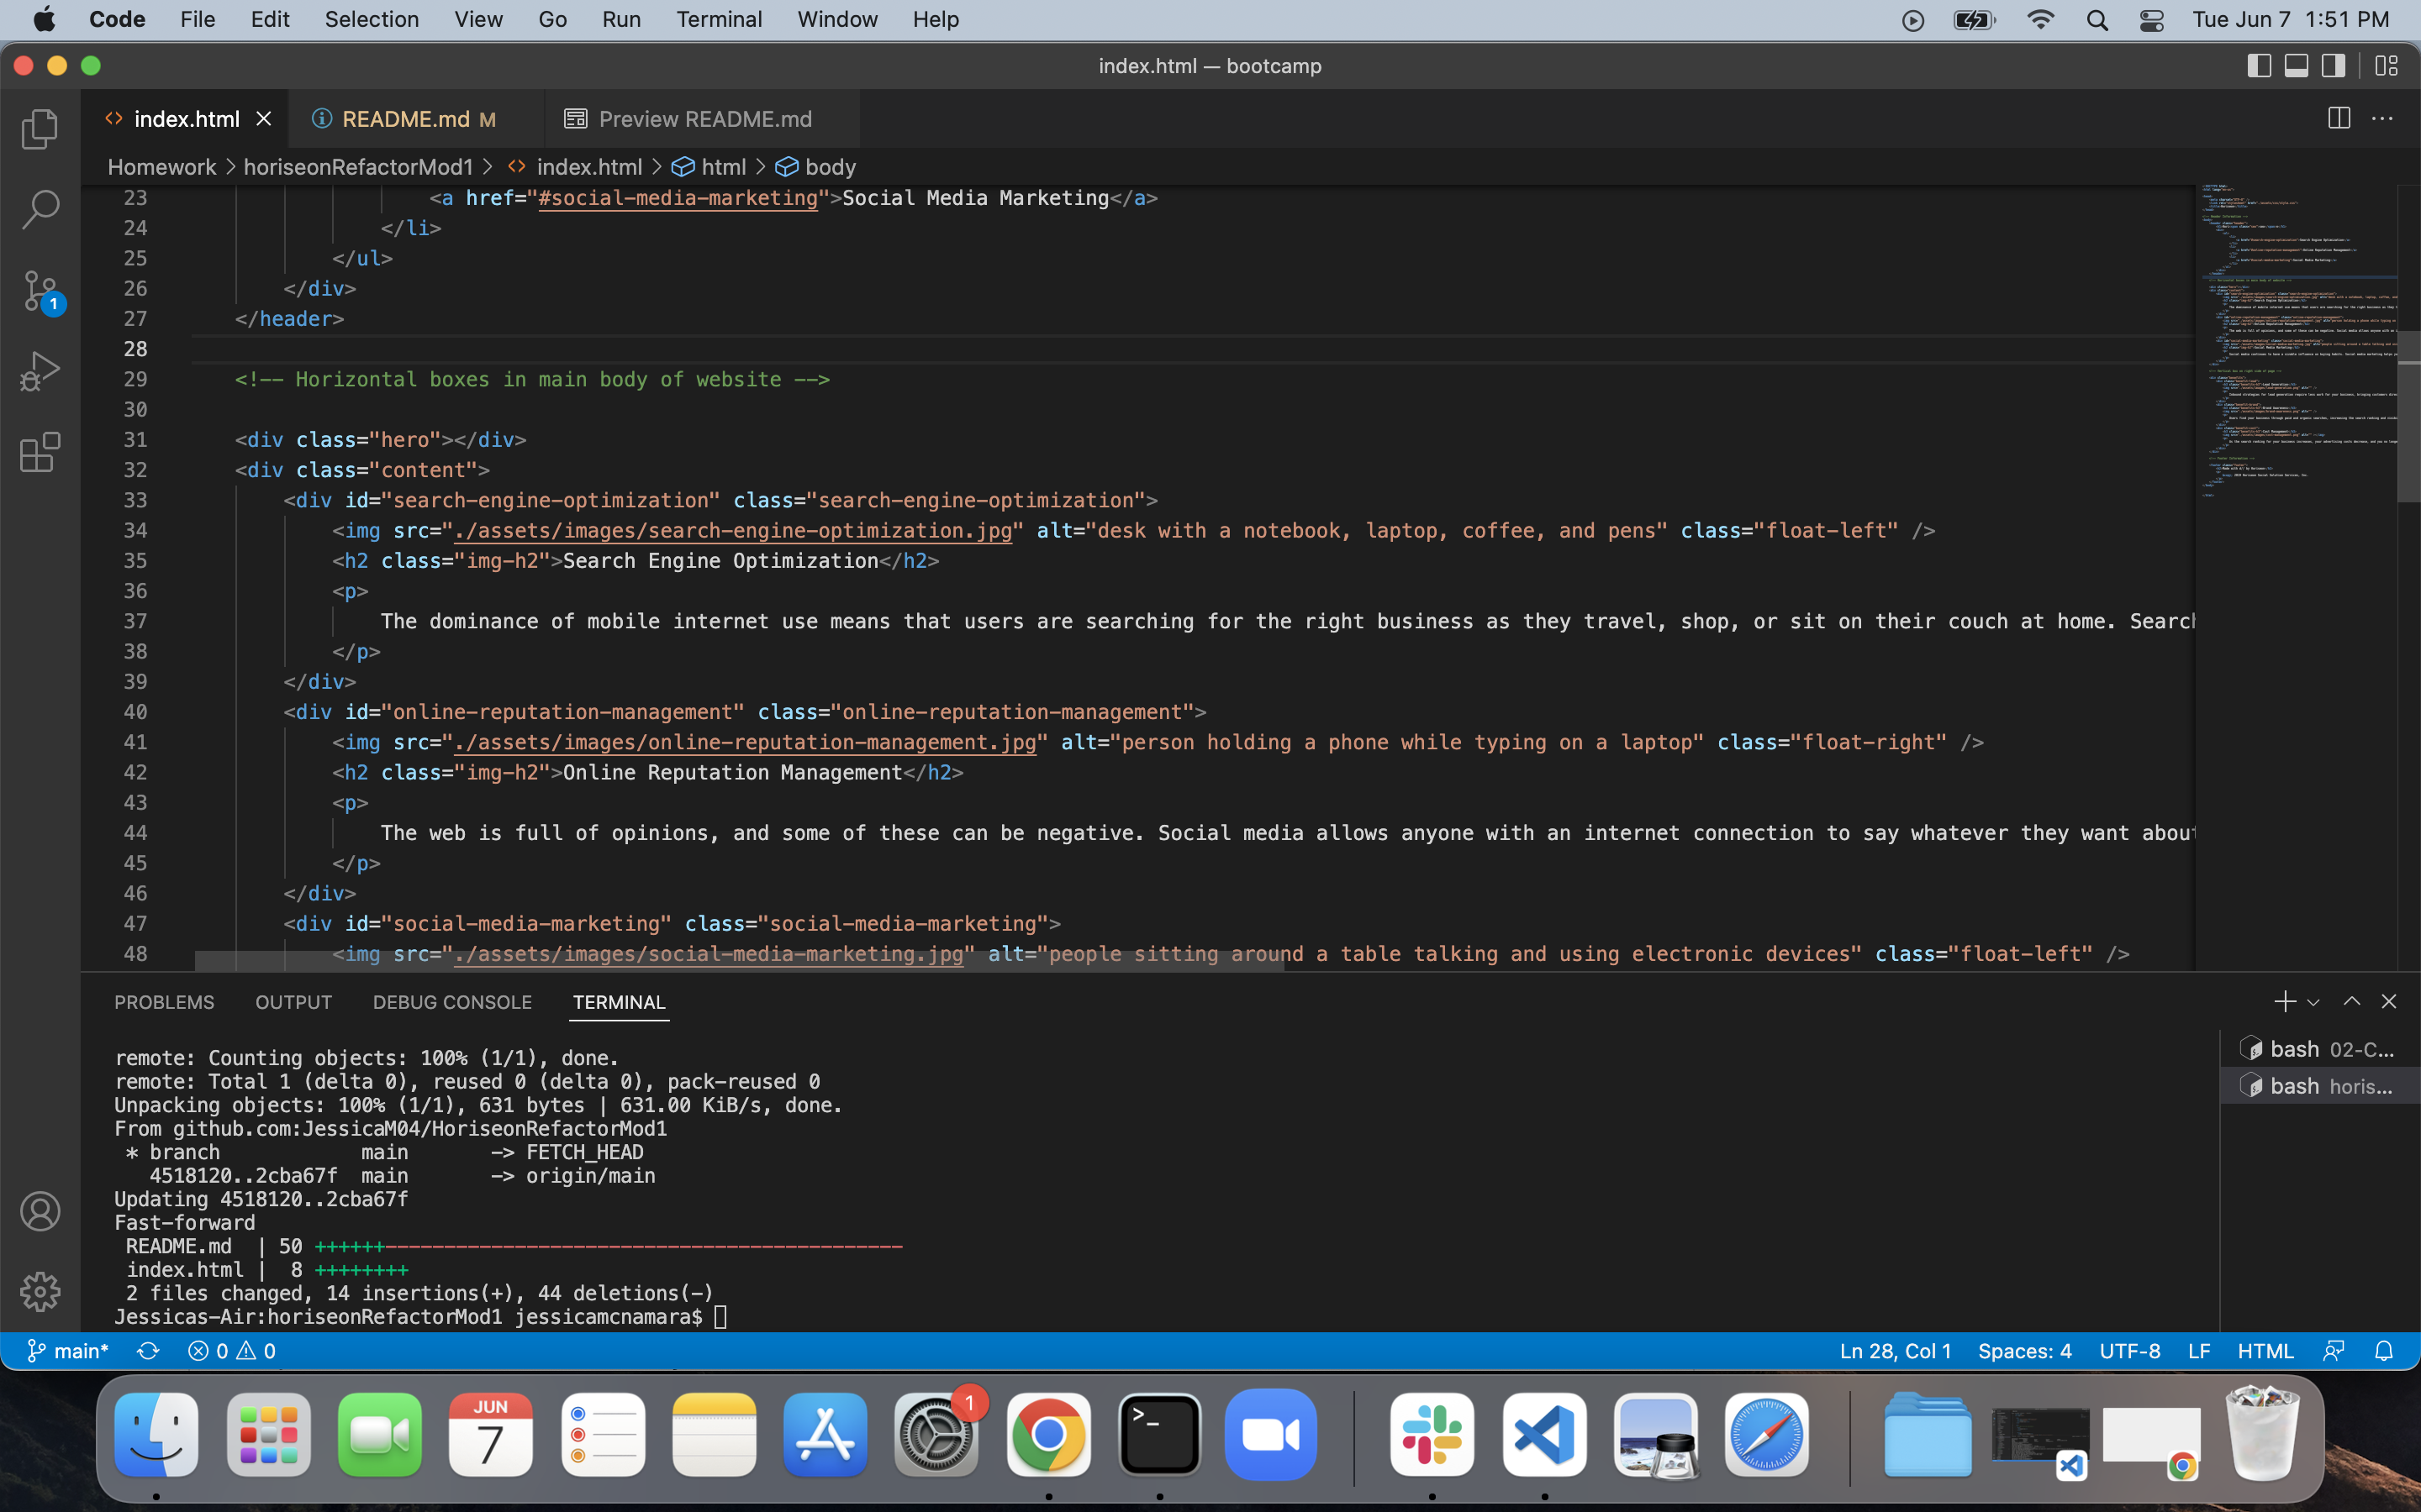Image resolution: width=2421 pixels, height=1512 pixels.
Task: Open the Source Control view
Action: tap(40, 290)
